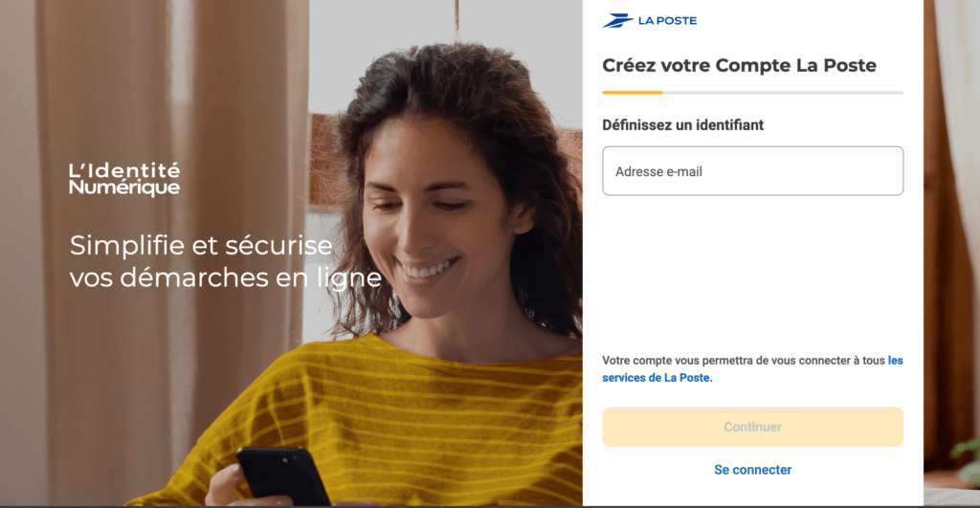Focus the Adresse e-mail input field
This screenshot has height=508, width=980.
[x=752, y=171]
